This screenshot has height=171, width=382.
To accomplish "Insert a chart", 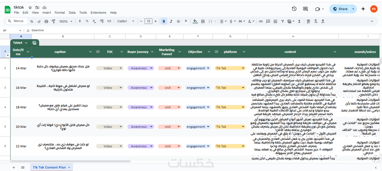I will [275, 21].
